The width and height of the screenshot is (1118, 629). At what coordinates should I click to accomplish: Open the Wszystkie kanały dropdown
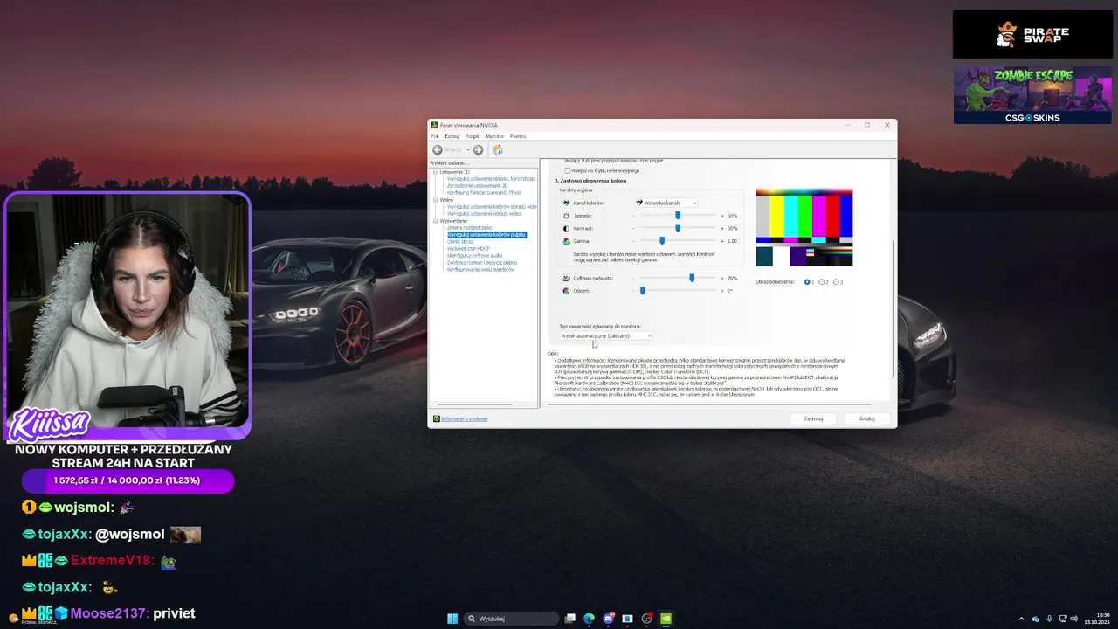[x=666, y=203]
